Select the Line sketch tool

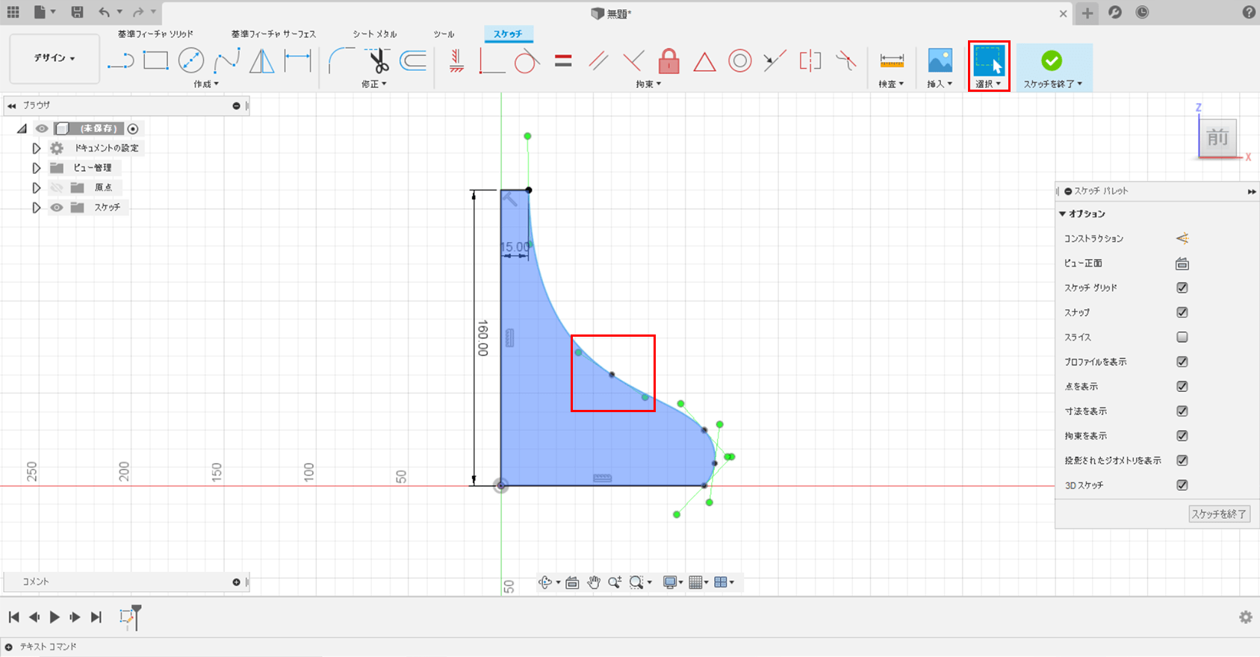click(x=120, y=61)
